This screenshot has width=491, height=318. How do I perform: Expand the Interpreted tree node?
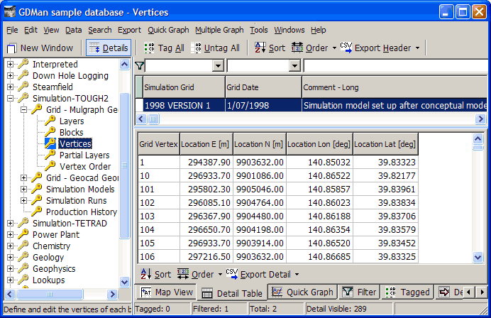[x=10, y=64]
